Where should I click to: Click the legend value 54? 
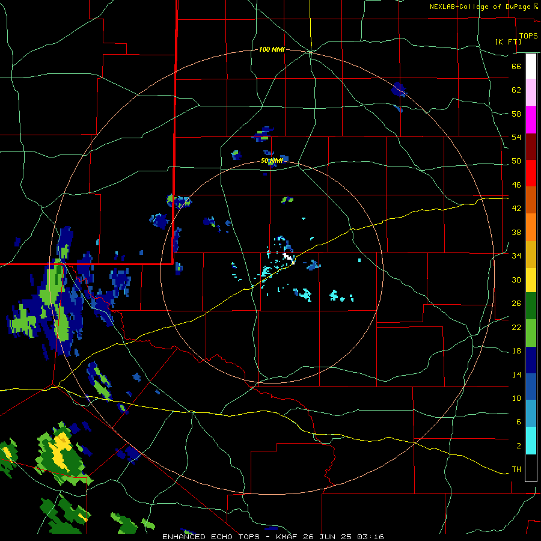tap(516, 137)
